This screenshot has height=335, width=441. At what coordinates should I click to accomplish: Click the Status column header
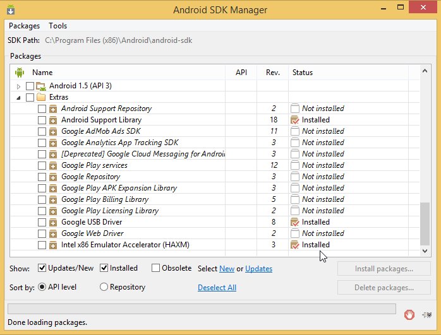pos(348,73)
